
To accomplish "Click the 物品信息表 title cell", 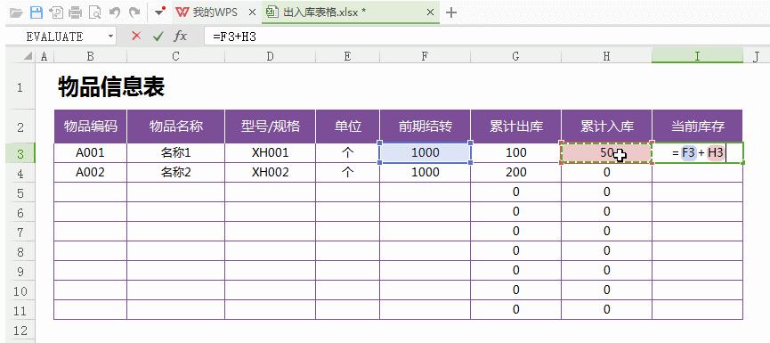I will [x=111, y=87].
